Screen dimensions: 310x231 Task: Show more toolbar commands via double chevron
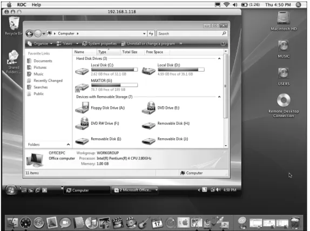pos(181,44)
